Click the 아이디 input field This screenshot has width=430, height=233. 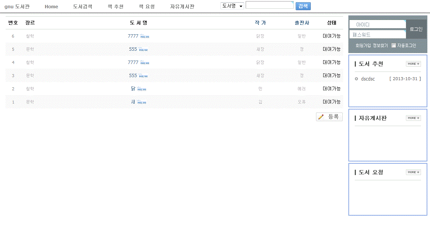pos(377,24)
